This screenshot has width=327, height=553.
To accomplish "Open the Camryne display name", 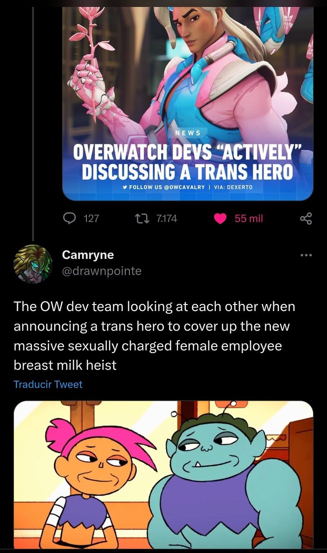I will pyautogui.click(x=88, y=254).
